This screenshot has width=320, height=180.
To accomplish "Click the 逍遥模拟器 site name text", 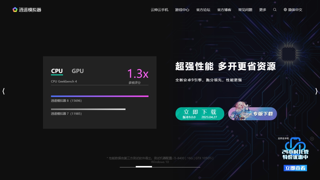I will (30, 10).
